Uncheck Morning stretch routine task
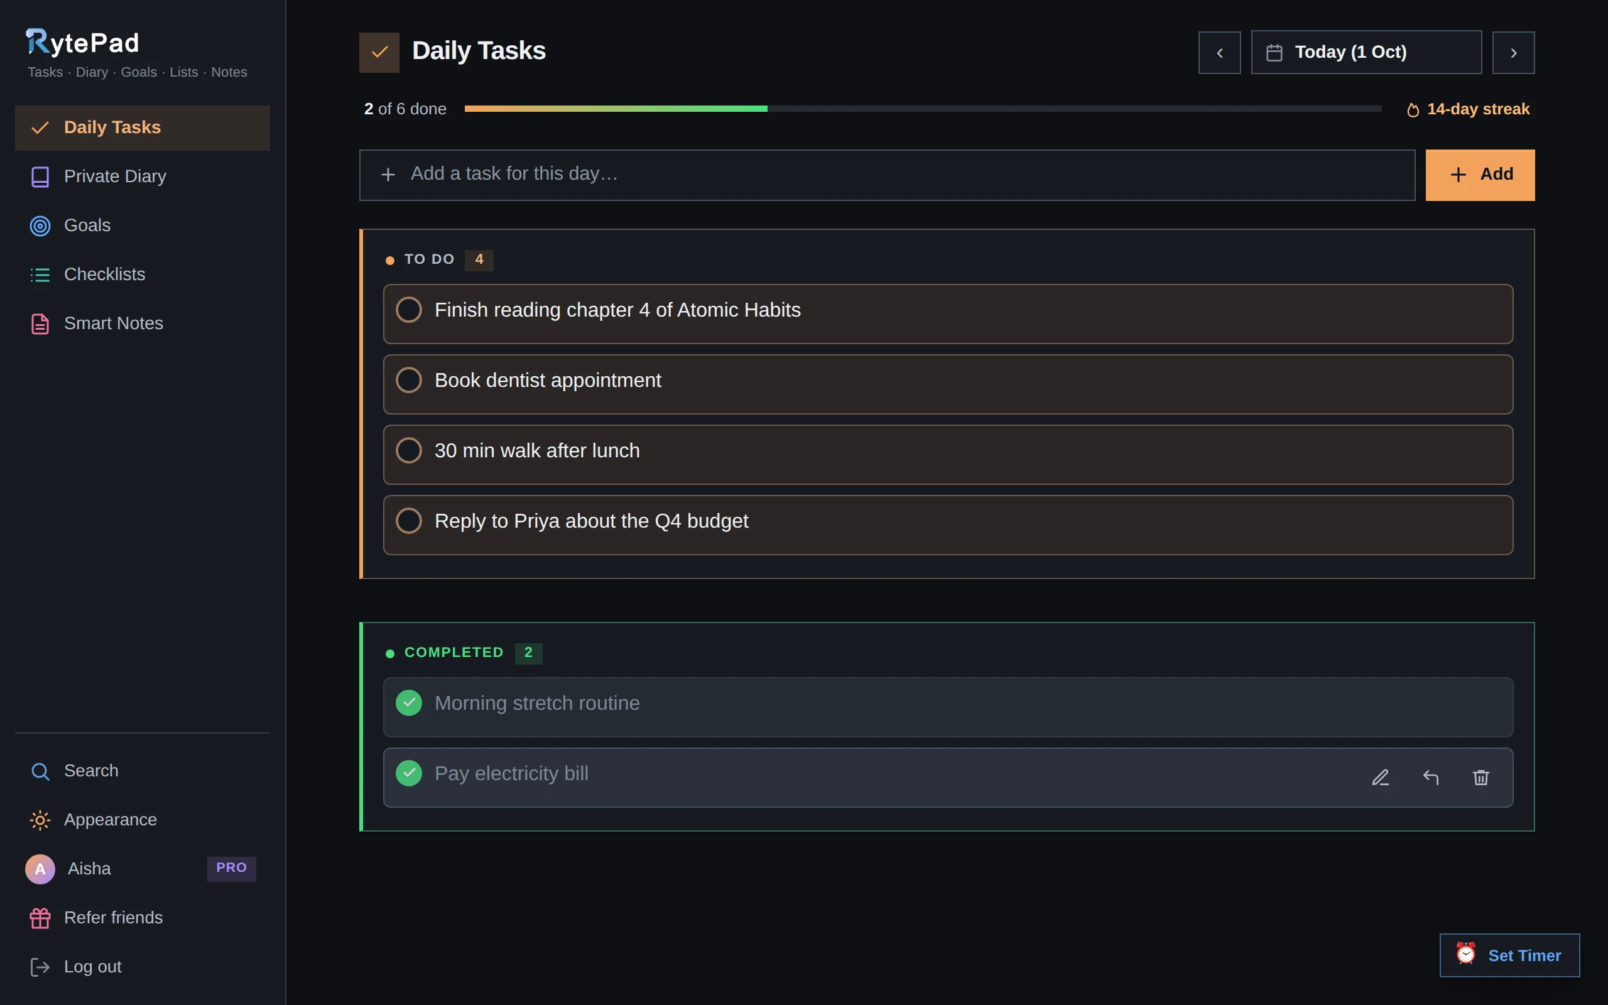The height and width of the screenshot is (1005, 1608). (x=409, y=703)
